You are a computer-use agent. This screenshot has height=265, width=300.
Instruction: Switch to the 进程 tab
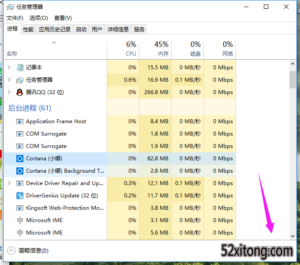tap(12, 29)
